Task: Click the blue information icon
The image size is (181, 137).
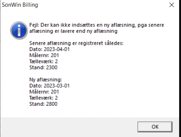Action: pyautogui.click(x=19, y=30)
